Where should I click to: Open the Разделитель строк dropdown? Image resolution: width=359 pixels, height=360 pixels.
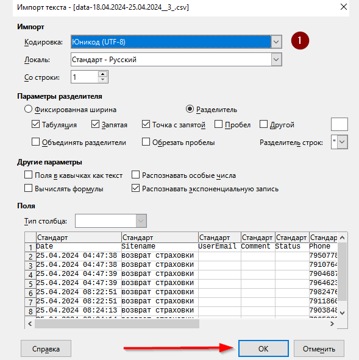[342, 142]
